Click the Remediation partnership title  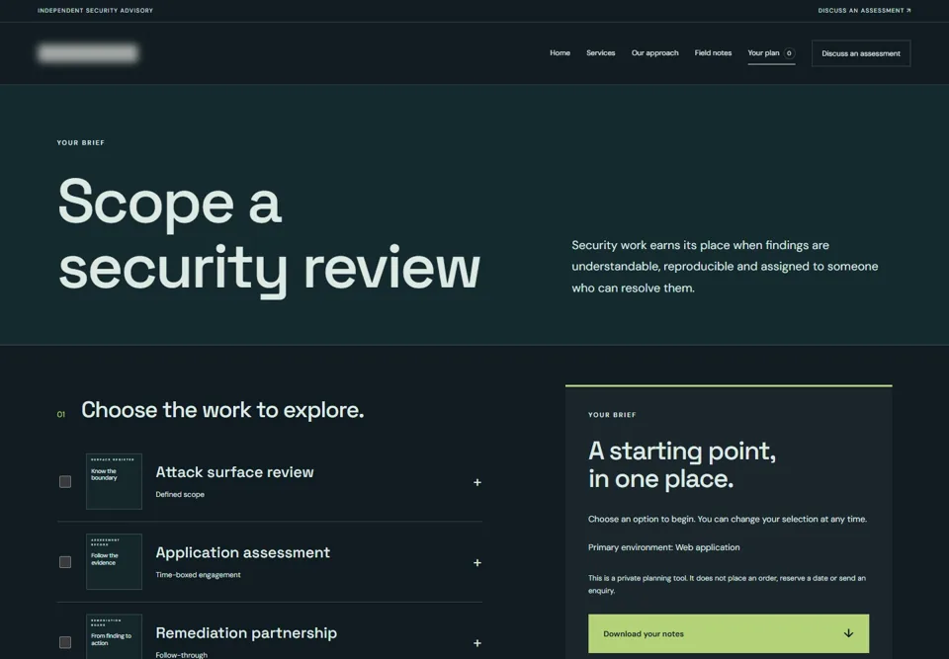pos(246,633)
